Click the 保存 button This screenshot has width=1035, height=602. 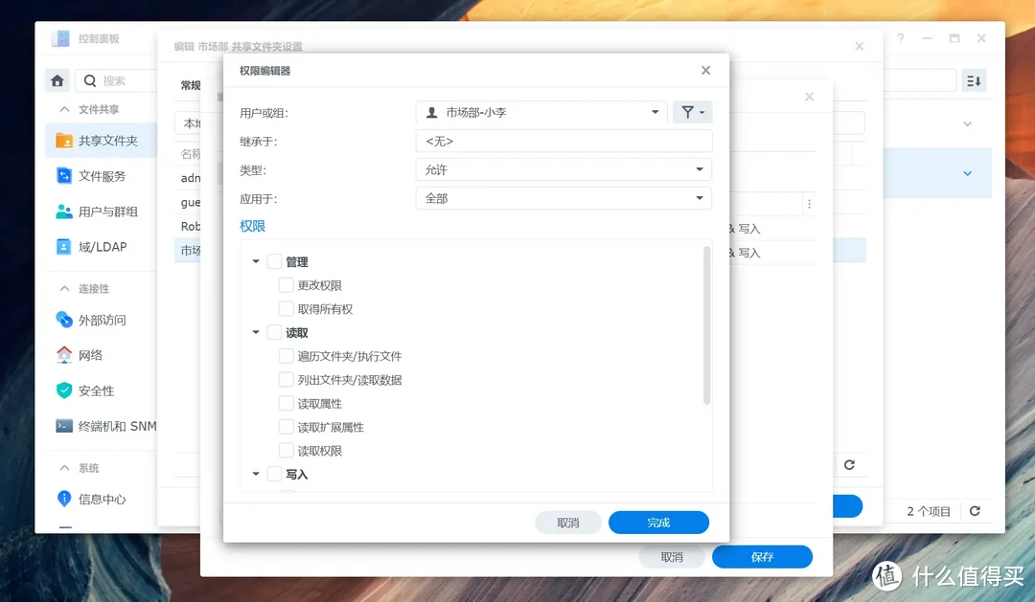[762, 556]
